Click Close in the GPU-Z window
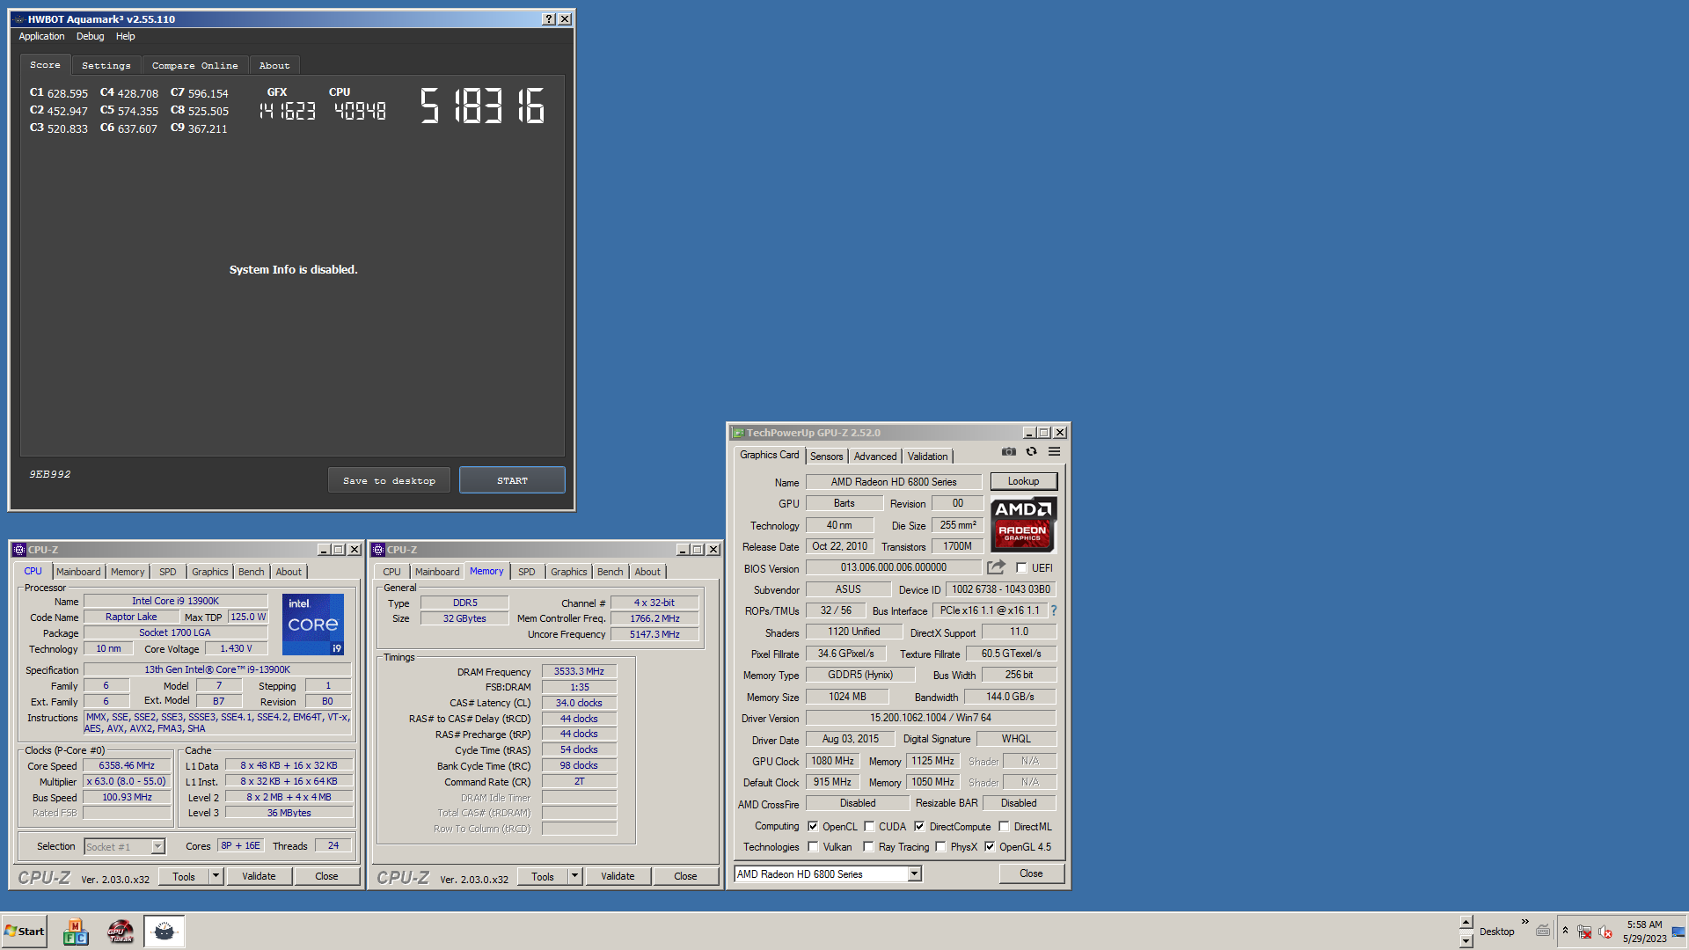This screenshot has height=950, width=1689. point(1031,873)
